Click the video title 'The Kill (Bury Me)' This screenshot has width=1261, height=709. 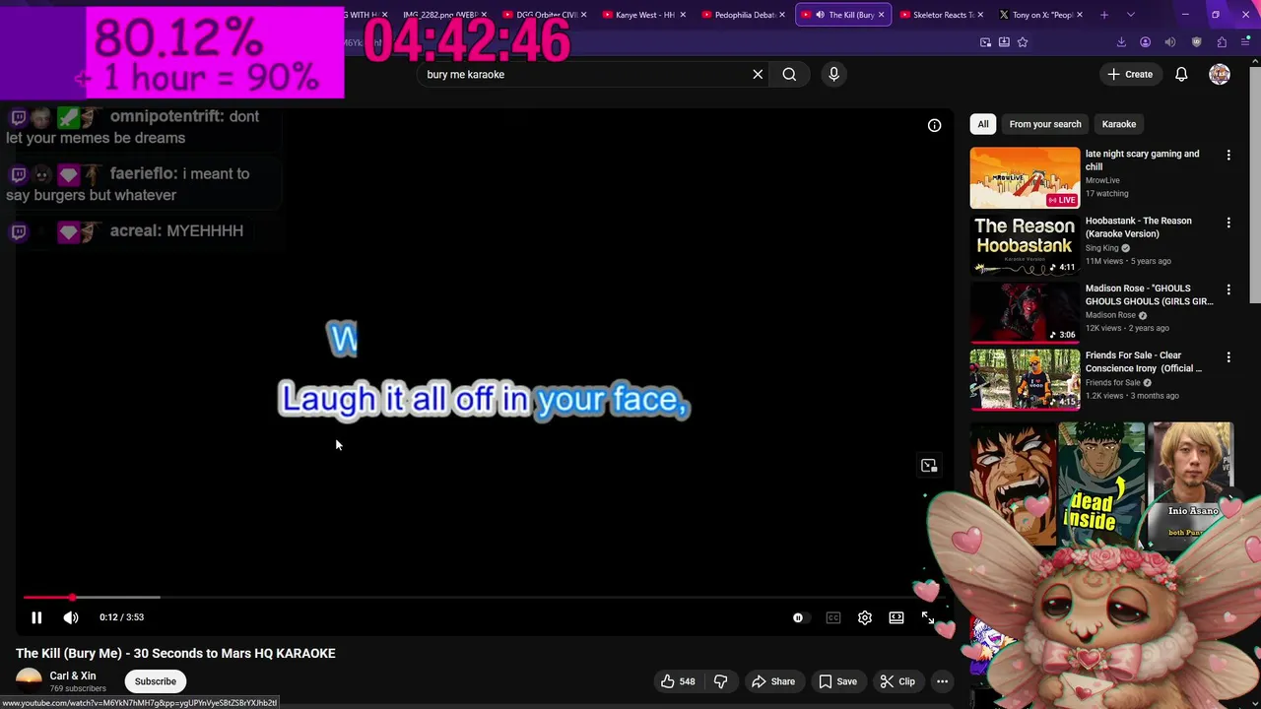[x=175, y=654]
